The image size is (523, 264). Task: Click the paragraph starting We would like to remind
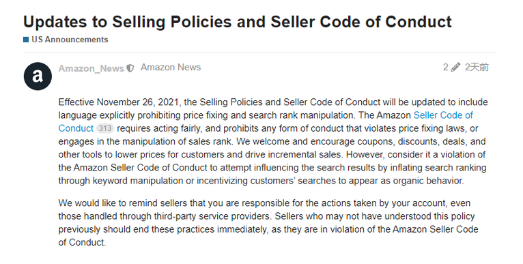(x=268, y=222)
